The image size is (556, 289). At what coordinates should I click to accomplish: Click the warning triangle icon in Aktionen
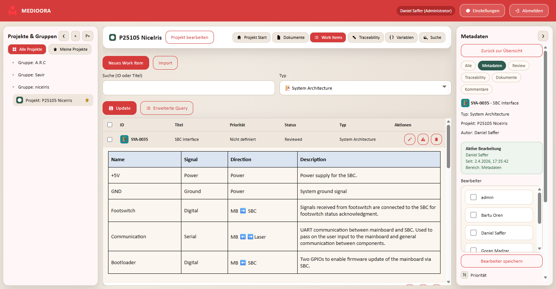pyautogui.click(x=423, y=139)
